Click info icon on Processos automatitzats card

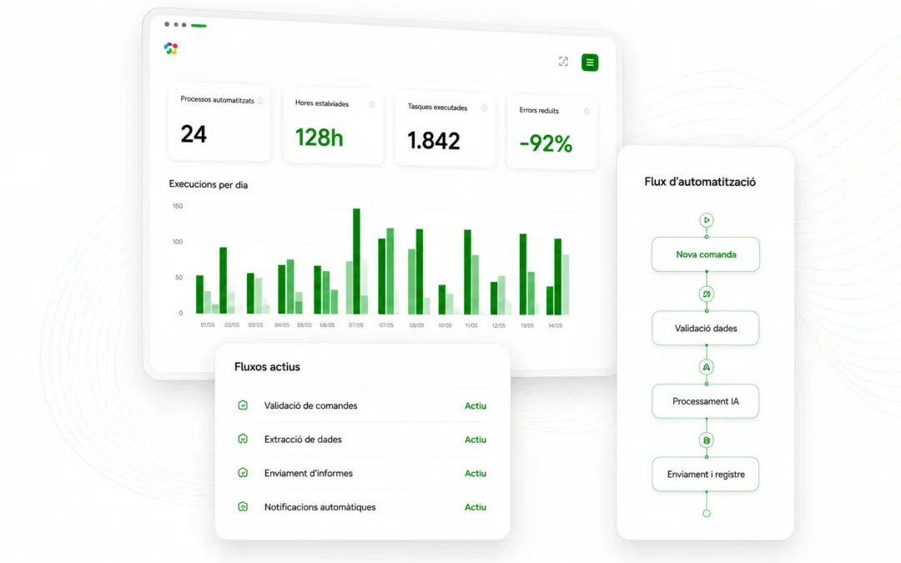click(x=260, y=101)
